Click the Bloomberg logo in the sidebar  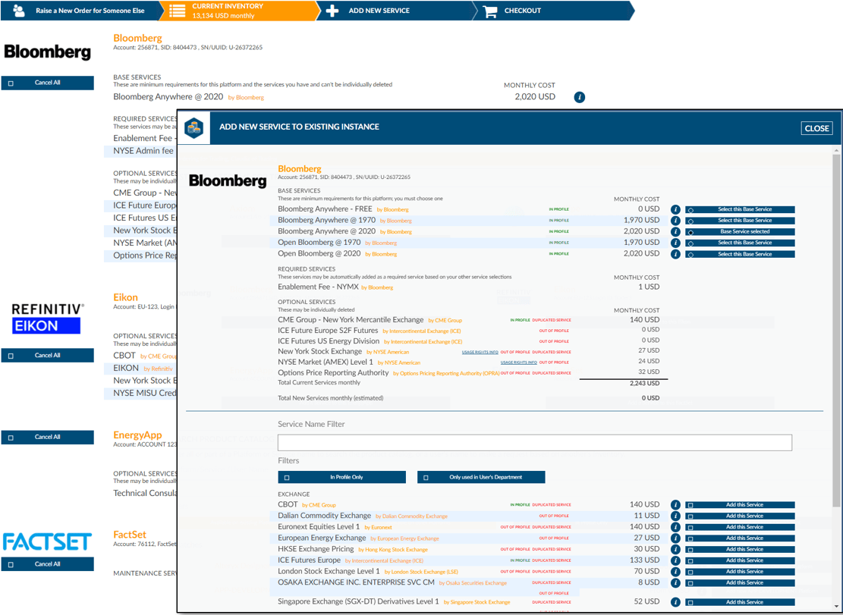[x=47, y=52]
